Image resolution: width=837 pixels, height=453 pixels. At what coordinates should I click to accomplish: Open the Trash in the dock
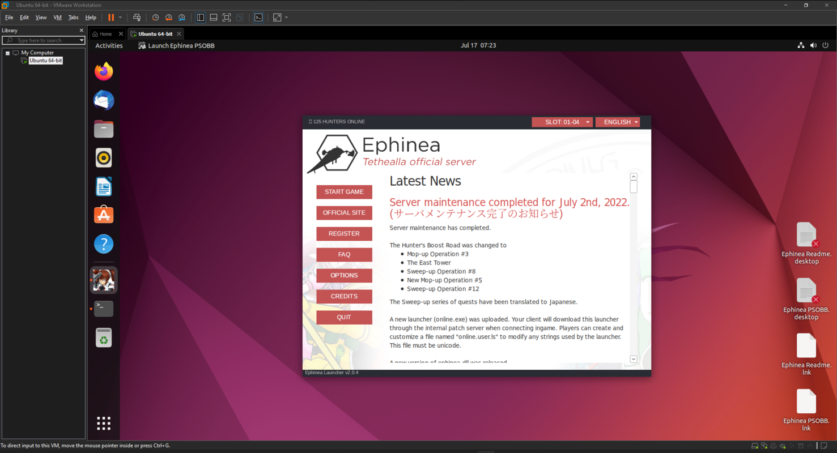pyautogui.click(x=104, y=338)
